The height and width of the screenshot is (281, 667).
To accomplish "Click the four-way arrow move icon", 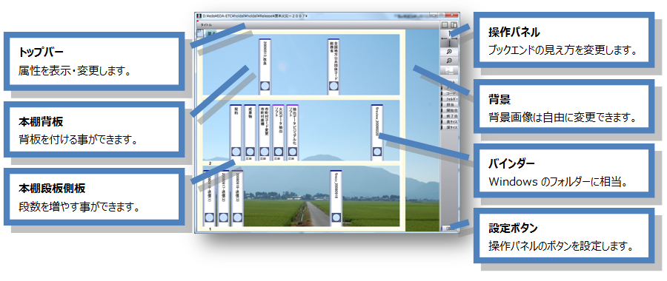I will pyautogui.click(x=449, y=38).
